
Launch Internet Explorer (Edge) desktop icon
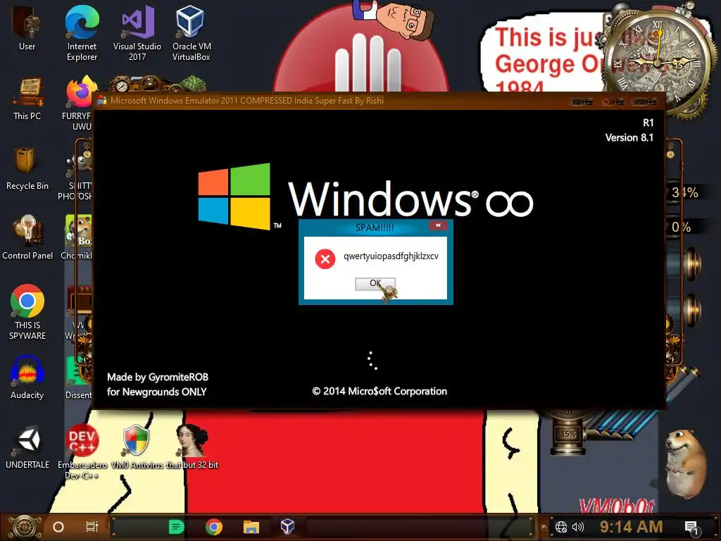82,32
